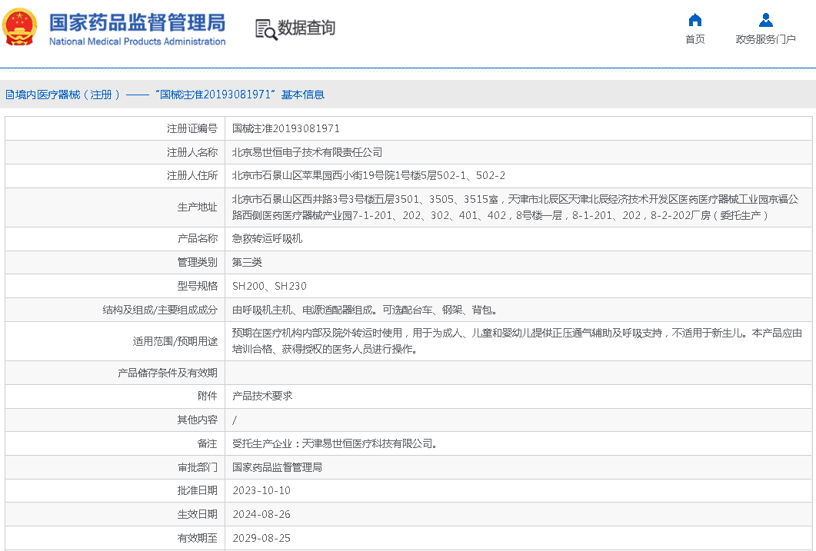816x551 pixels.
Task: Click the slash value beside 其他内容
Action: pyautogui.click(x=235, y=420)
